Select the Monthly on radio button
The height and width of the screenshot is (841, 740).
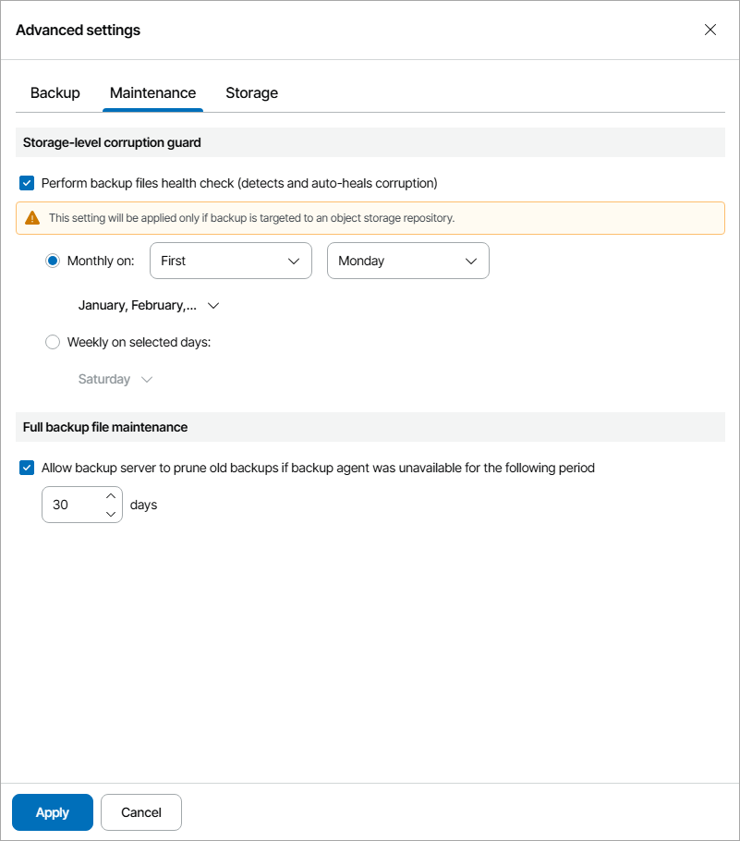53,261
